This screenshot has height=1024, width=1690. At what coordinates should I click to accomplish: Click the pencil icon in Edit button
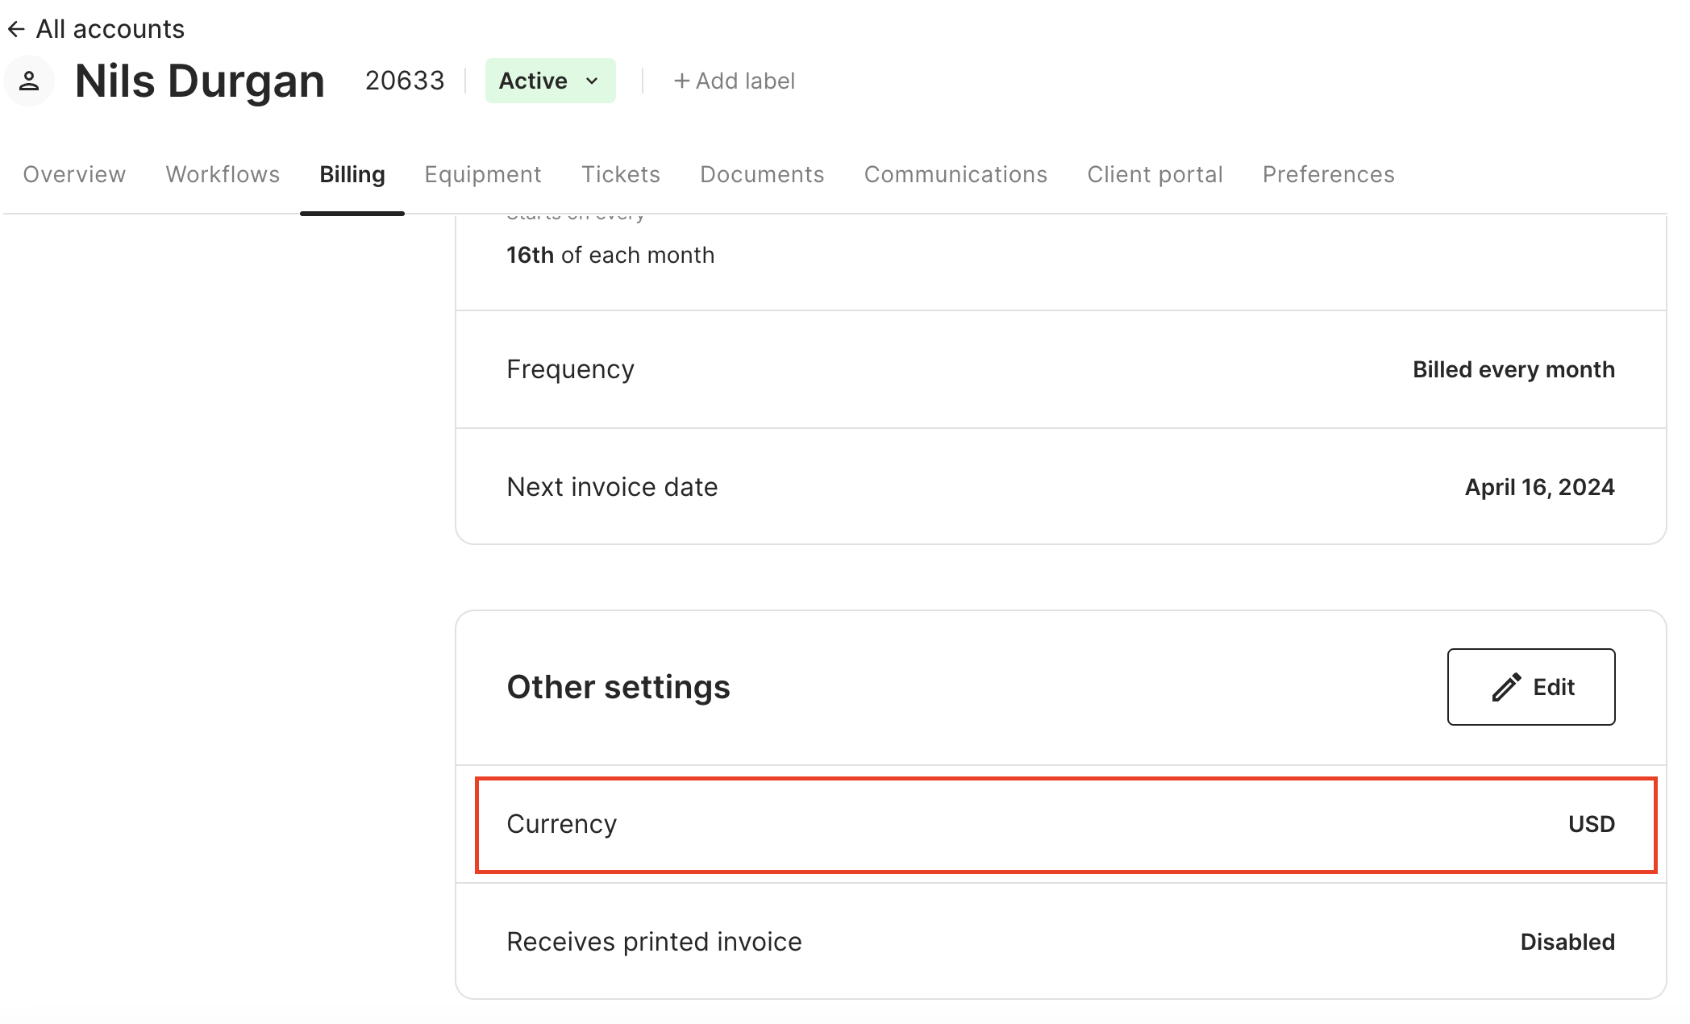coord(1506,687)
